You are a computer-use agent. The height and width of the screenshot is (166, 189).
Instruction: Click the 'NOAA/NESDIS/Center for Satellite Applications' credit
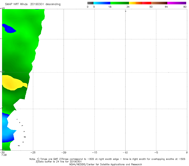click(x=105, y=164)
